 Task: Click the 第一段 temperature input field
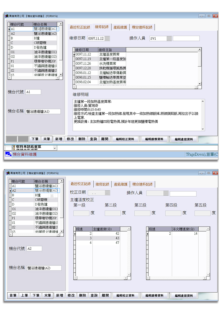[81, 213]
